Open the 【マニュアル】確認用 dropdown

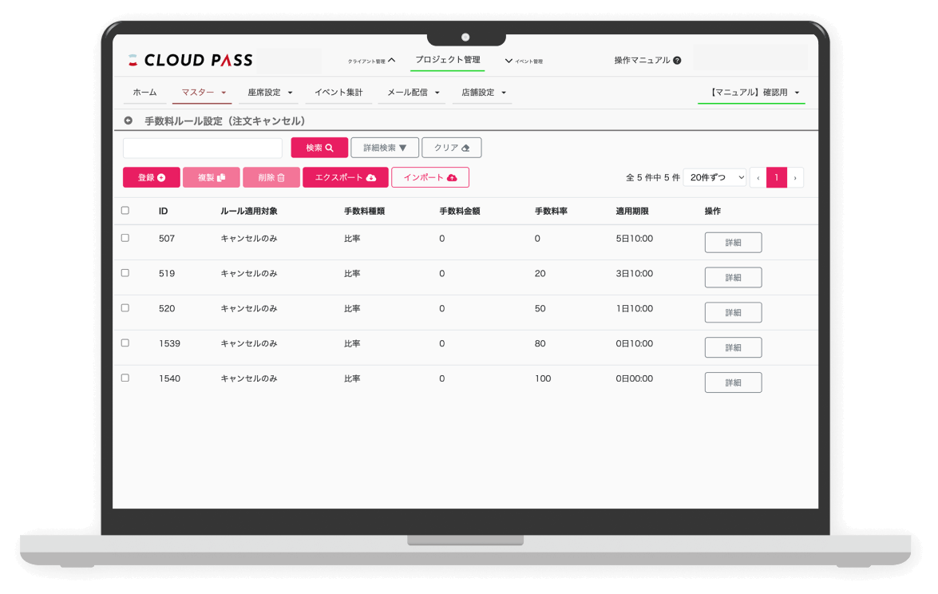point(751,93)
